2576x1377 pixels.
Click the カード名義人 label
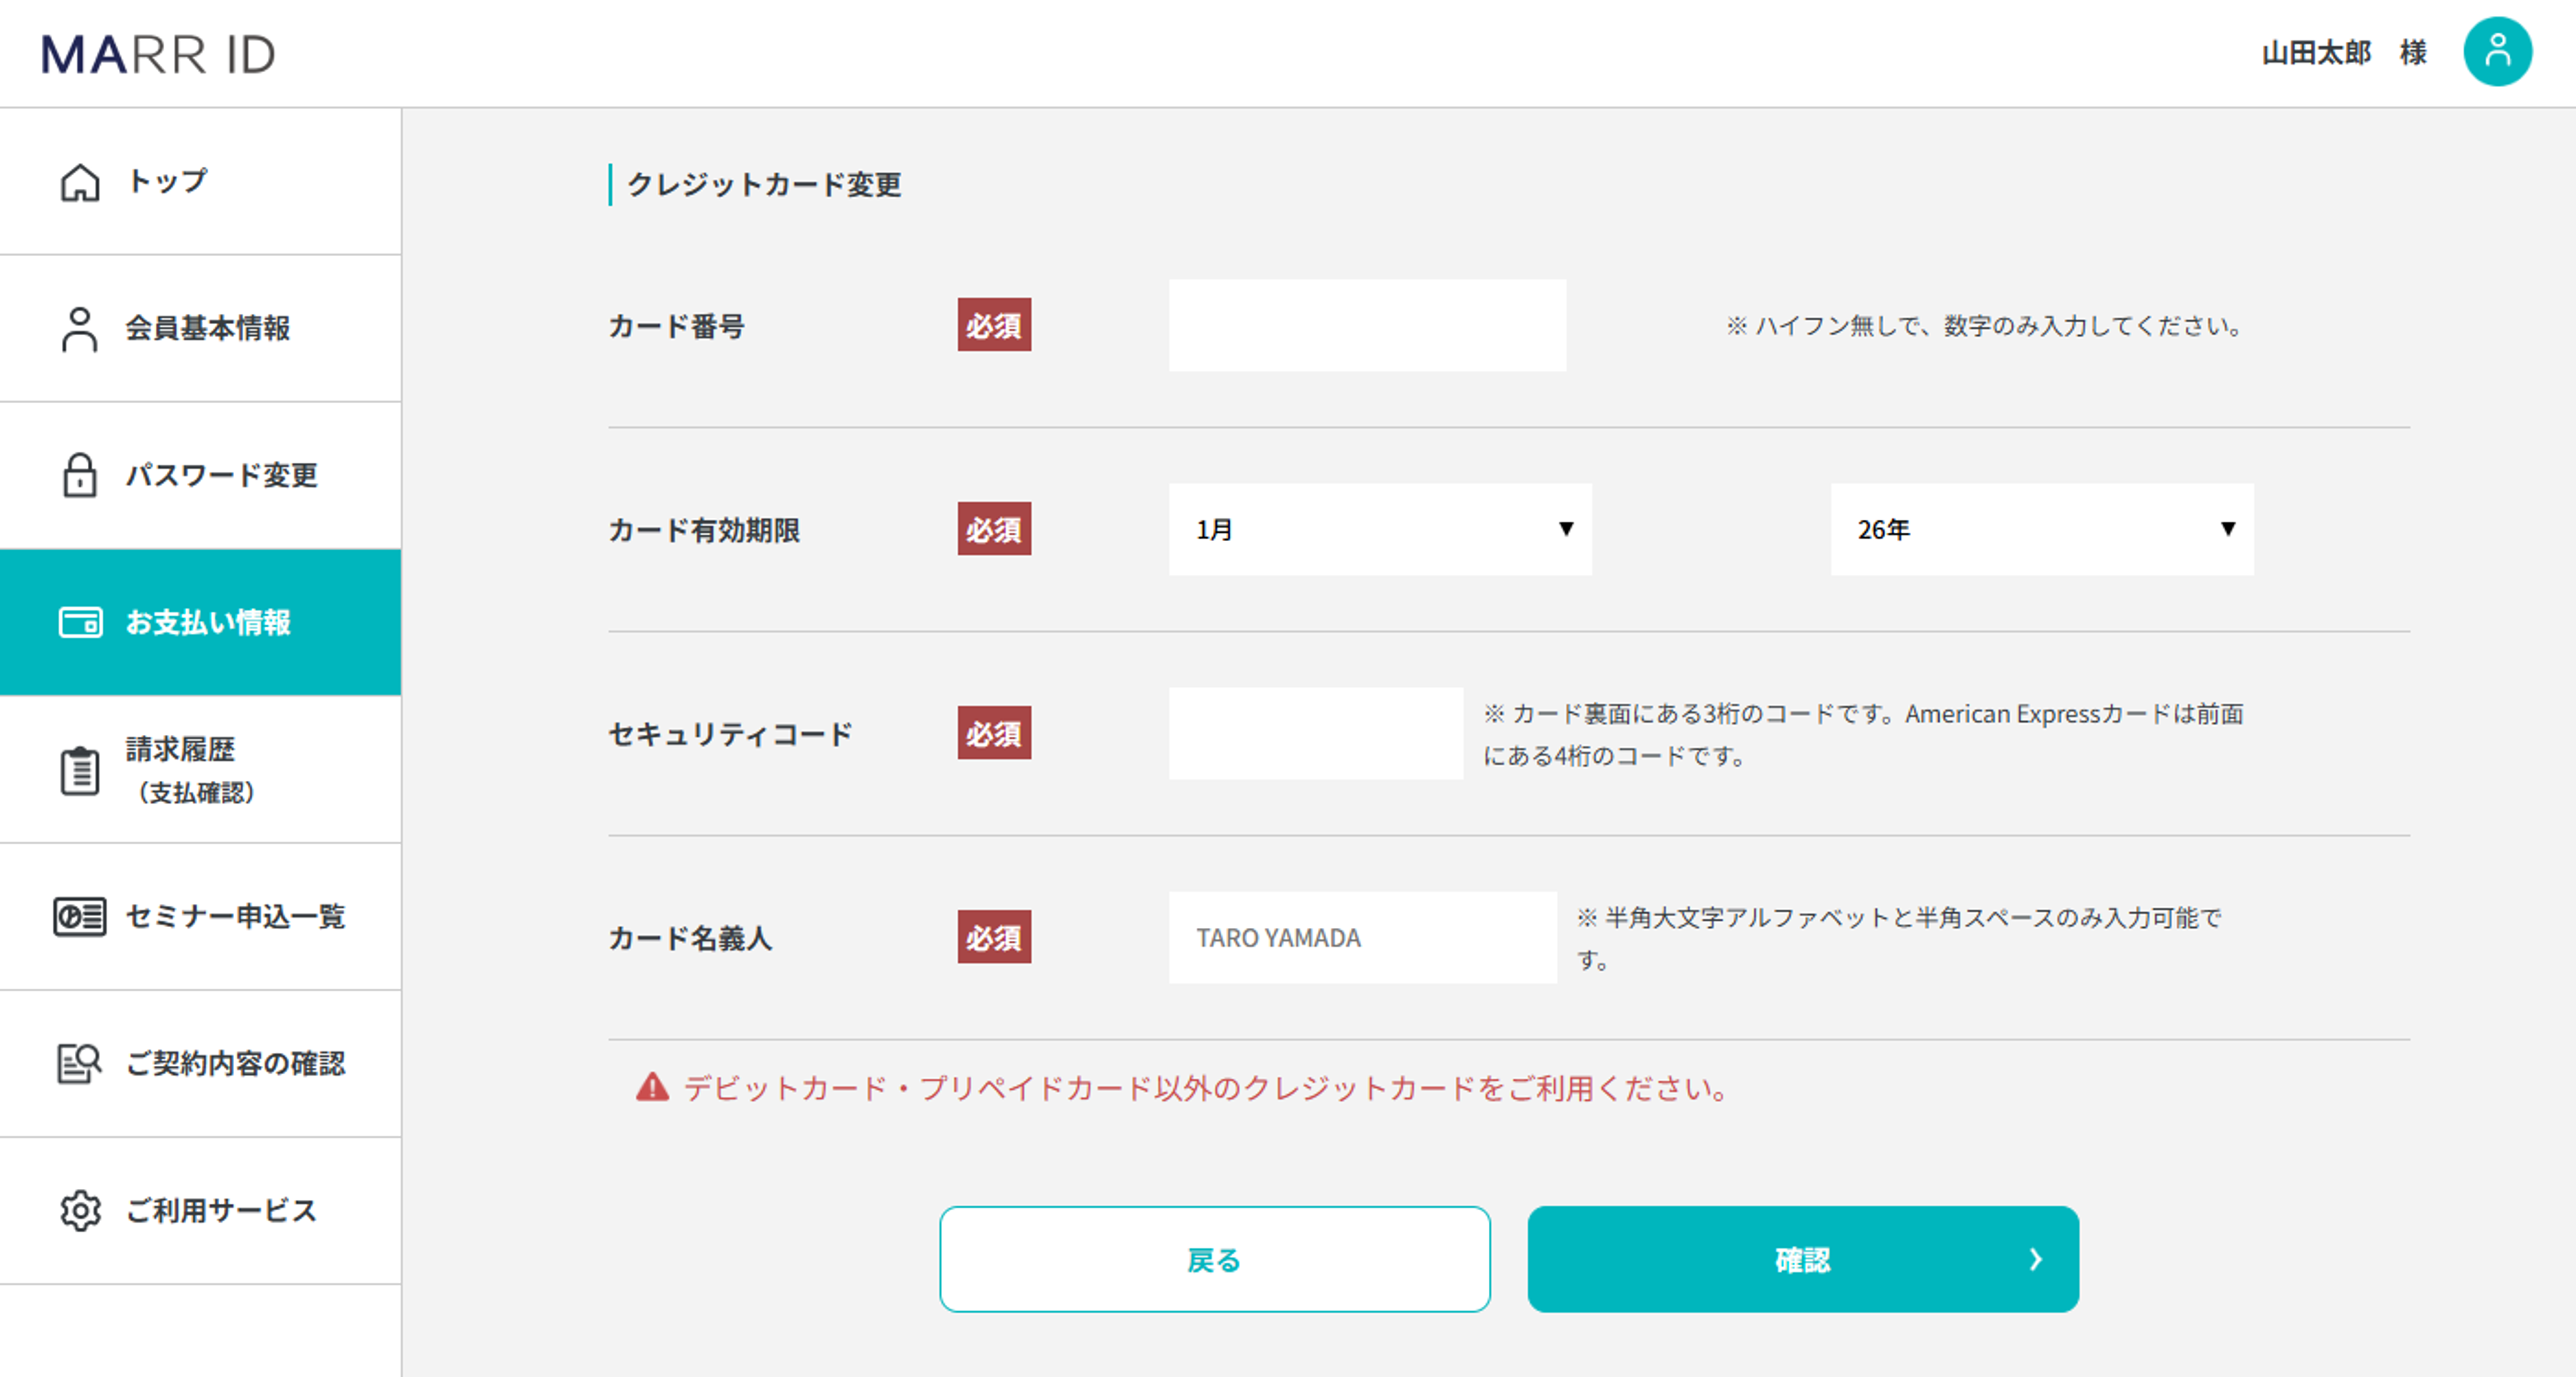[x=690, y=938]
